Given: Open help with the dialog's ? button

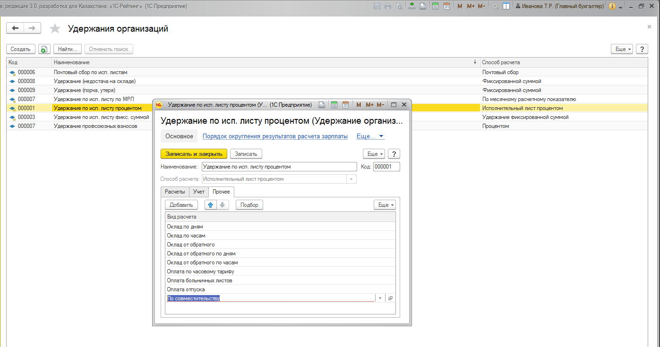Looking at the screenshot, I should click(x=394, y=154).
